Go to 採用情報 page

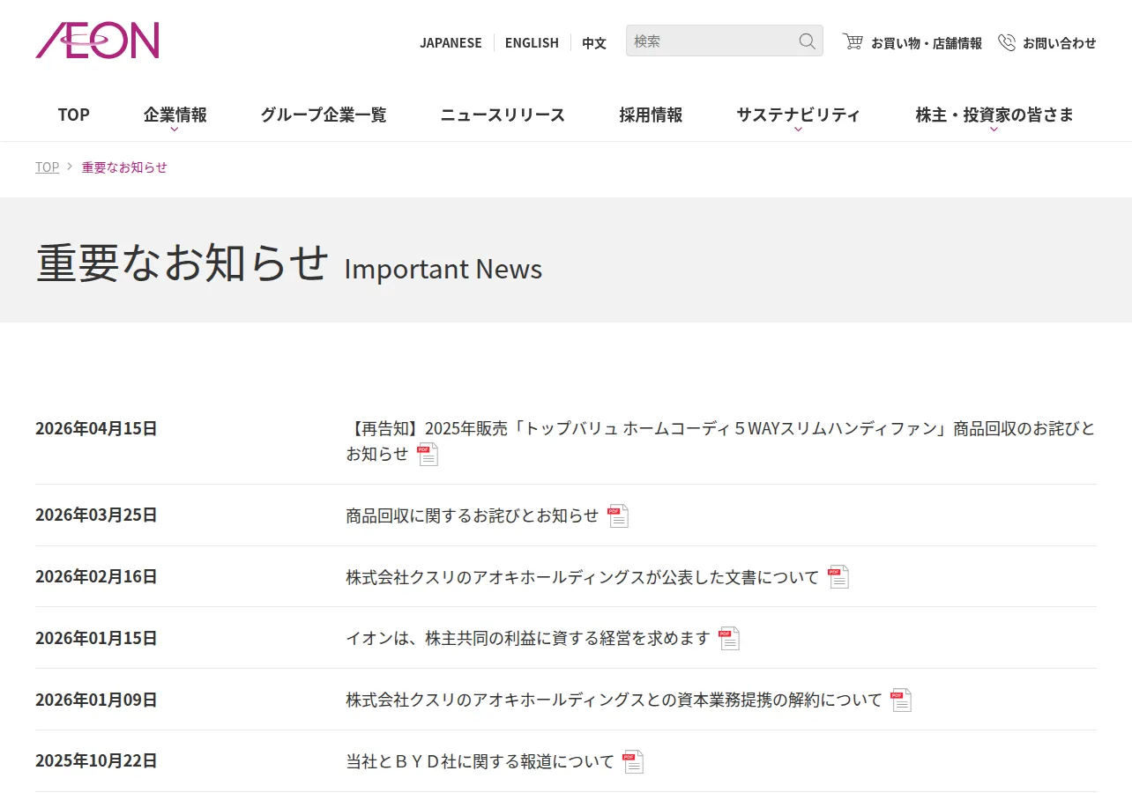(651, 115)
